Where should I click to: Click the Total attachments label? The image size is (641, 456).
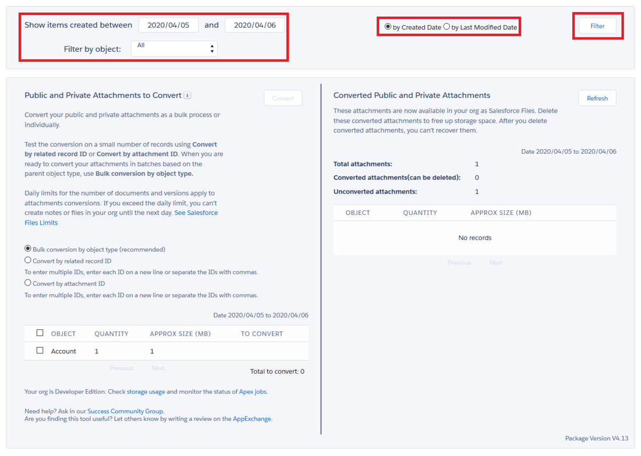(363, 164)
